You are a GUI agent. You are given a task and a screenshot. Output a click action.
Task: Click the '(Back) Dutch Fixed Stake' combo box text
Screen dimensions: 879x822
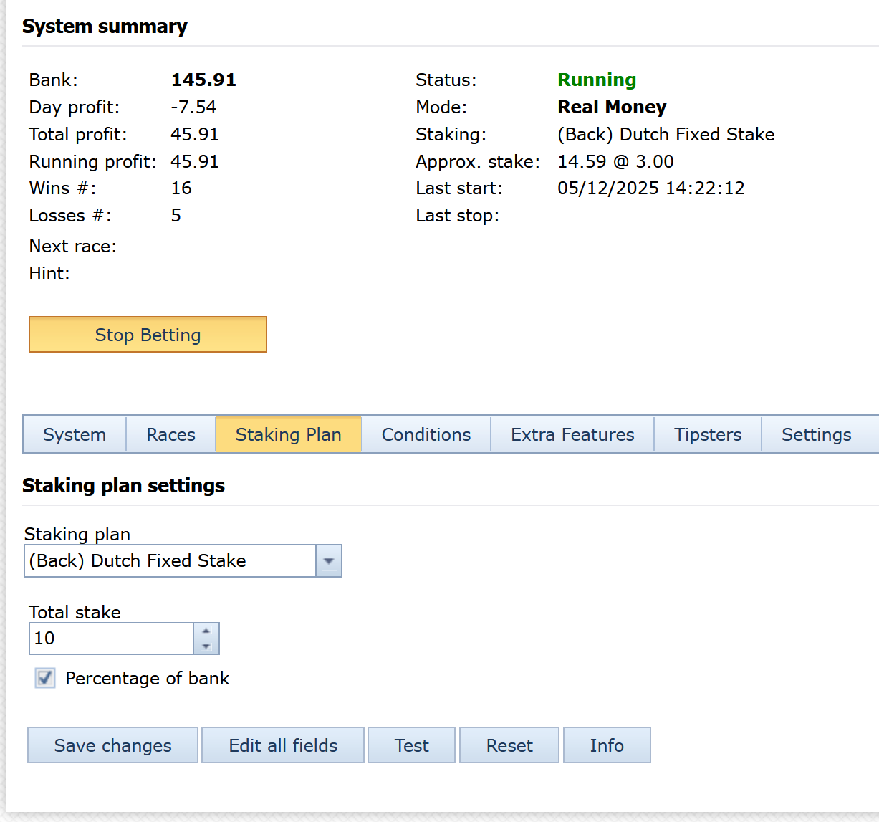170,561
